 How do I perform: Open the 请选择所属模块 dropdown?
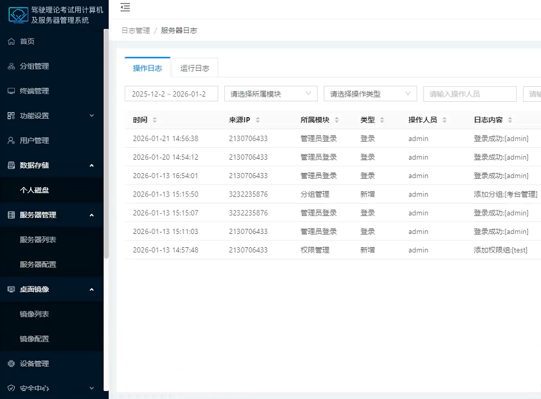[x=271, y=94]
